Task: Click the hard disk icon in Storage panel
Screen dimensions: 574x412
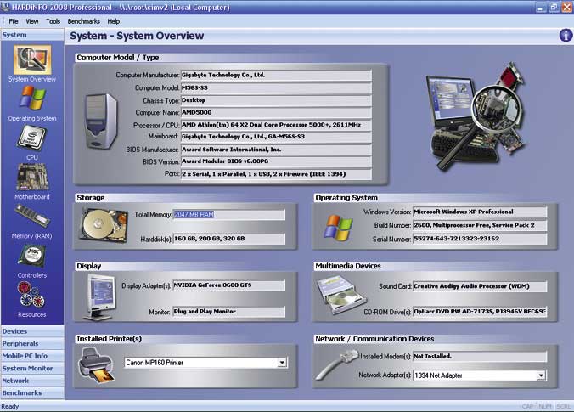Action: coord(104,225)
